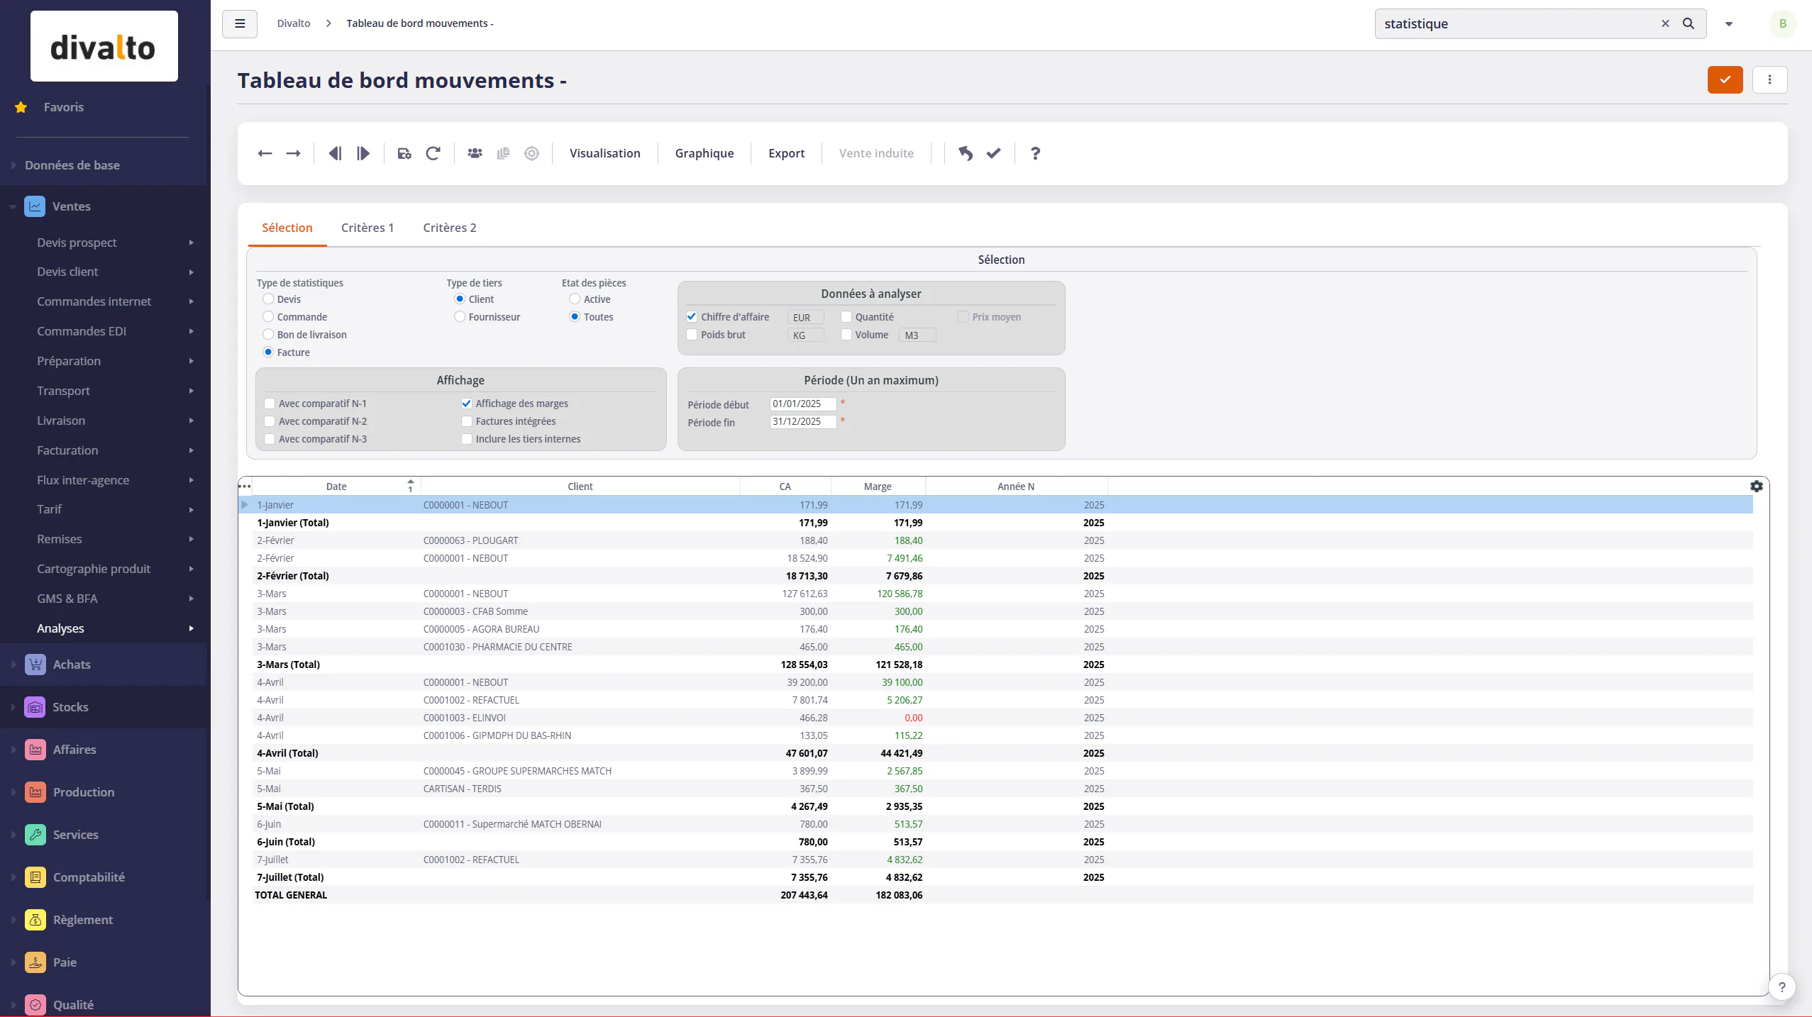Click the Export button
Viewport: 1812px width, 1017px height.
point(786,153)
